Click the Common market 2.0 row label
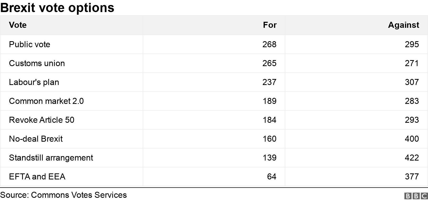This screenshot has height=202, width=428. [x=46, y=101]
